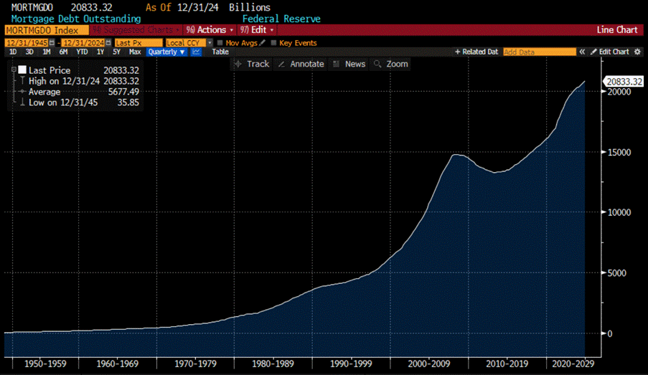648x375 pixels.
Task: Click the 20833.32 last value flag
Action: pos(624,81)
